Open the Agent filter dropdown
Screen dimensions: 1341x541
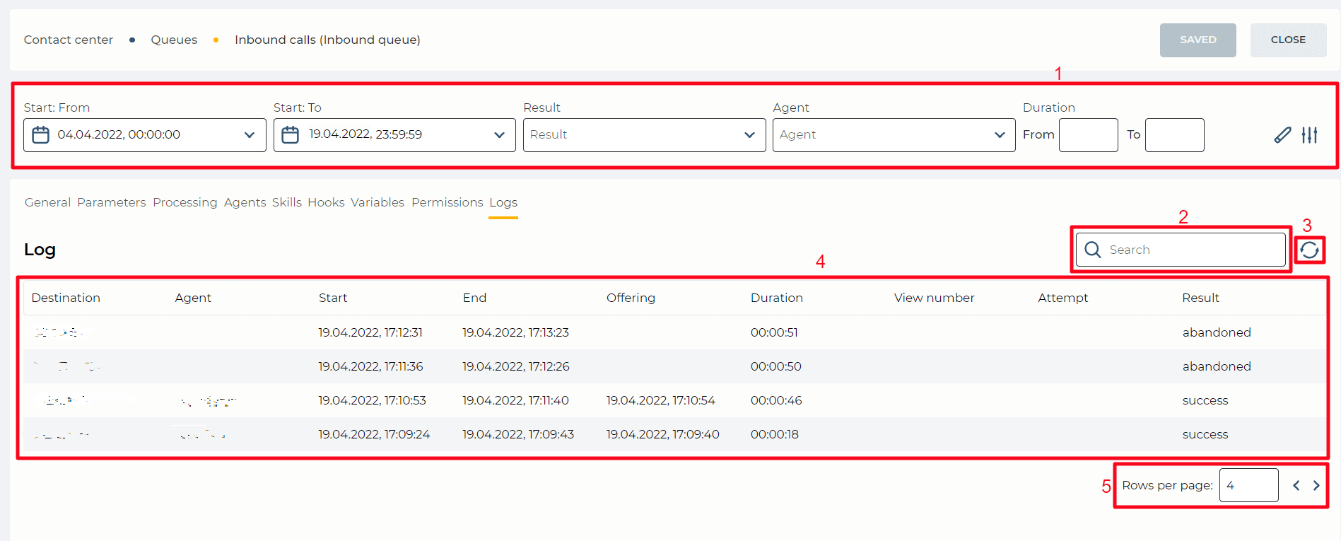894,135
